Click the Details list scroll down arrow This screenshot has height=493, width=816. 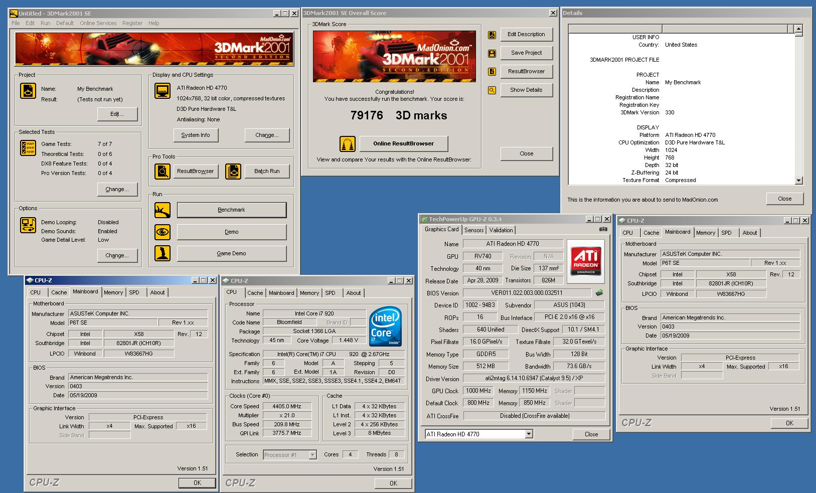(x=799, y=181)
